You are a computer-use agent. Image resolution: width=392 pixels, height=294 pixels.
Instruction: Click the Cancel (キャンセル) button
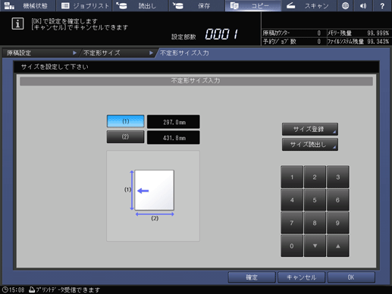click(301, 277)
